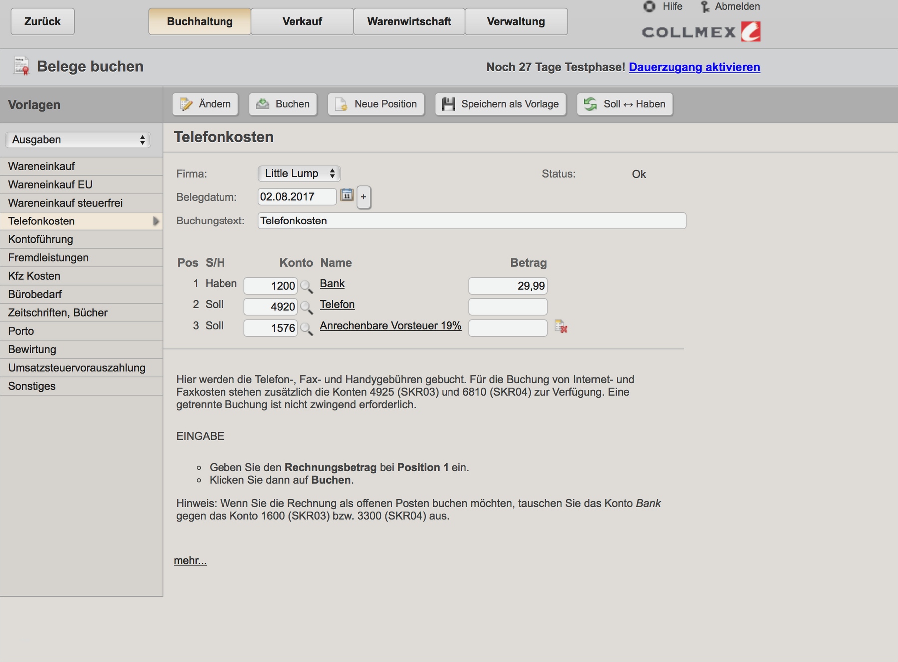
Task: Click the "Konto" column header
Action: [x=296, y=263]
